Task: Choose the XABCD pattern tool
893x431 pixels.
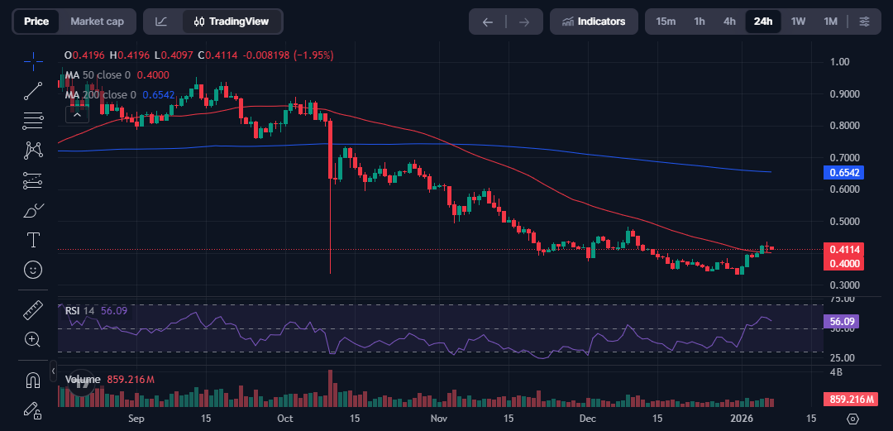Action: pos(33,151)
